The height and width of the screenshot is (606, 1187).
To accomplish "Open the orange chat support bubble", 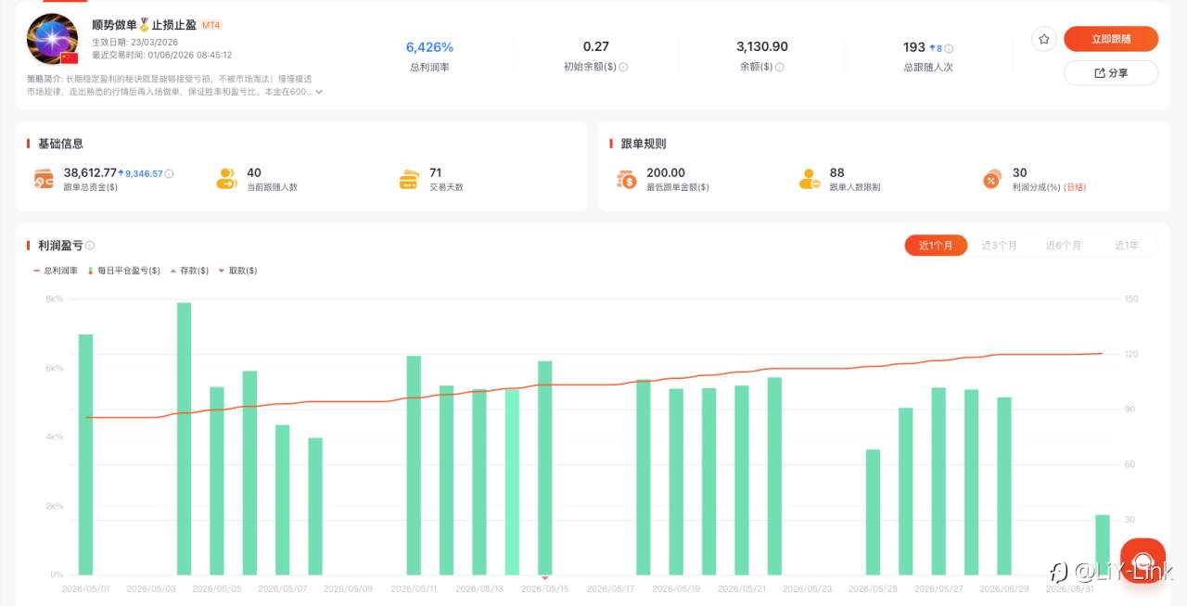I will pyautogui.click(x=1142, y=561).
